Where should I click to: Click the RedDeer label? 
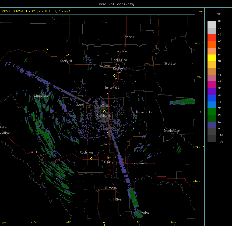pyautogui.click(x=118, y=68)
